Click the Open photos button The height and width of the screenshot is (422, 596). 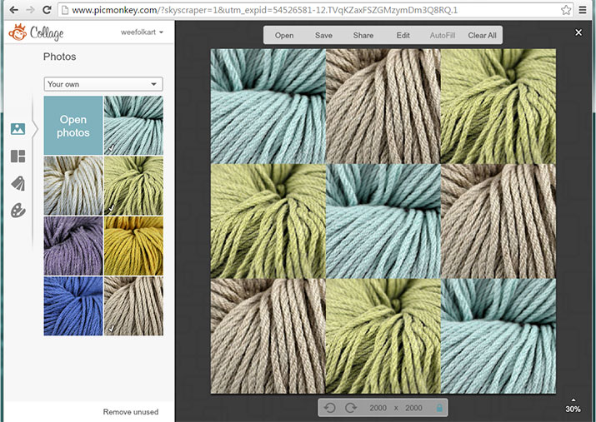point(73,126)
